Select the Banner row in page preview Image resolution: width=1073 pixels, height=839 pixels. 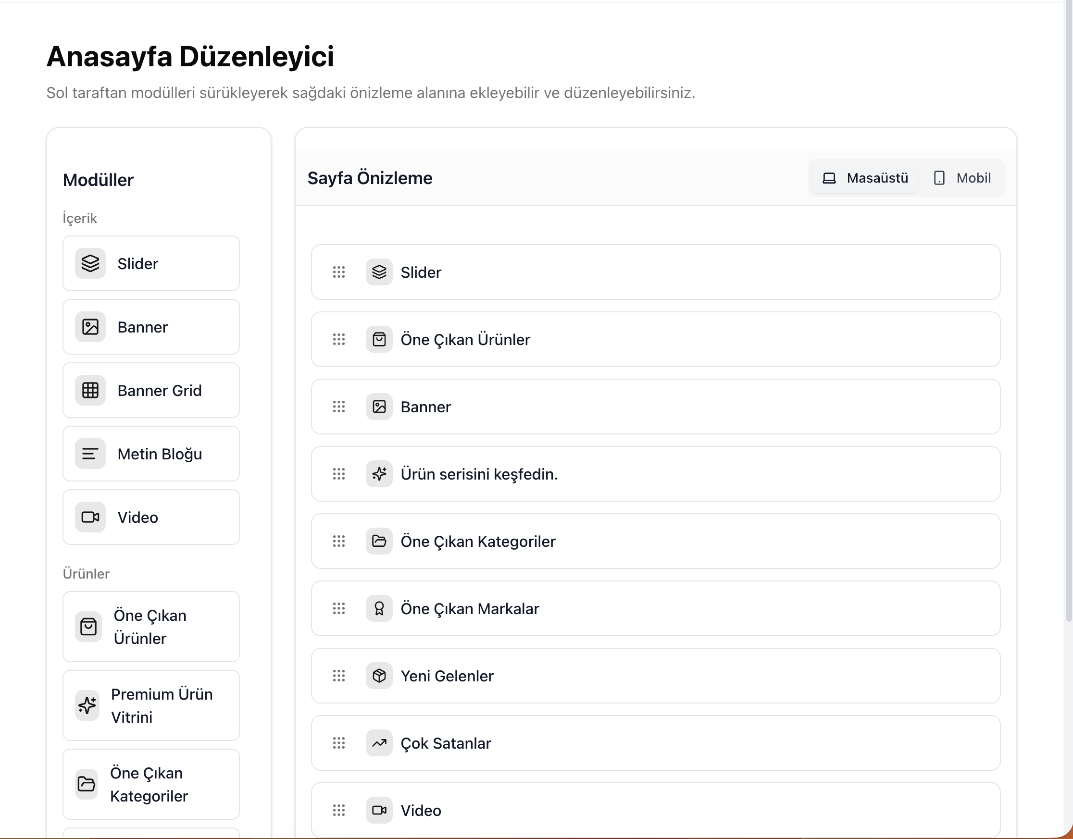[655, 407]
